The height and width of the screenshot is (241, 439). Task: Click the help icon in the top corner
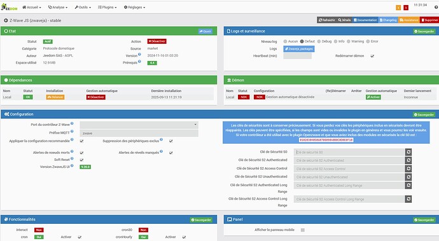pyautogui.click(x=436, y=7)
